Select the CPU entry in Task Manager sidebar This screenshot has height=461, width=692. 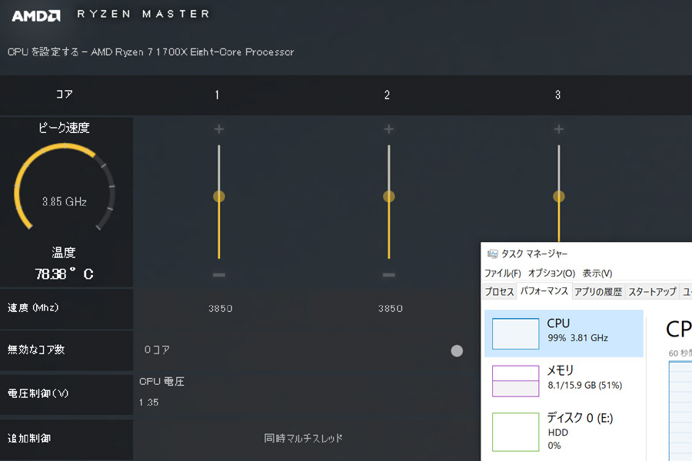[x=564, y=333]
